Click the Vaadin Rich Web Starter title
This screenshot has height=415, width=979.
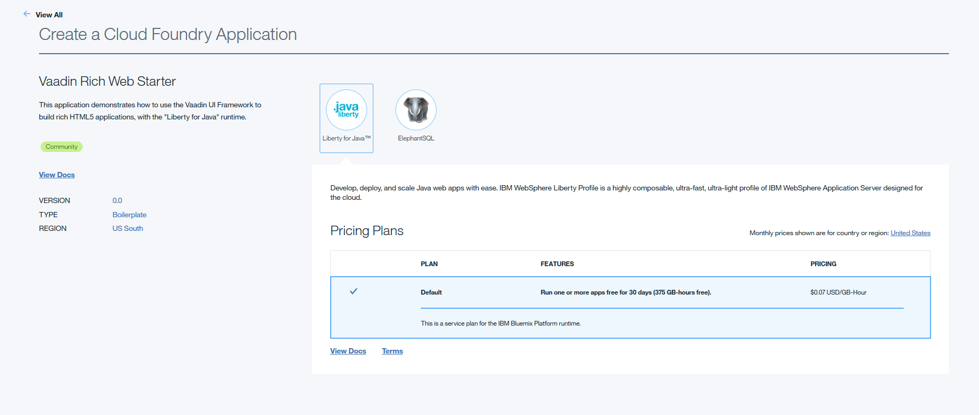pos(107,82)
